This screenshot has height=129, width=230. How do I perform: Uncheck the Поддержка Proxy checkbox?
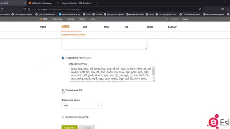(x=63, y=58)
